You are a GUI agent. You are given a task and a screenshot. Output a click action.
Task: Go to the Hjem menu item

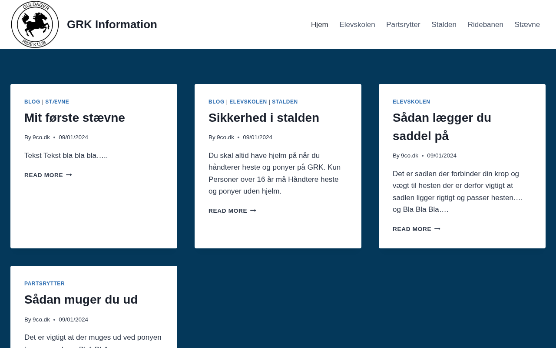click(x=320, y=25)
